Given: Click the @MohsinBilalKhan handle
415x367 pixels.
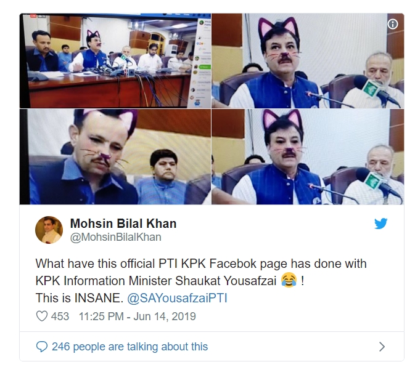Looking at the screenshot, I should pyautogui.click(x=116, y=237).
